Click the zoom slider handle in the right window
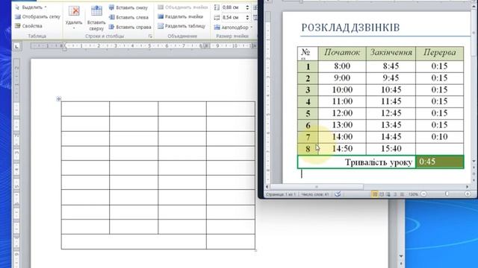The width and height of the screenshot is (478, 268). coord(447,194)
